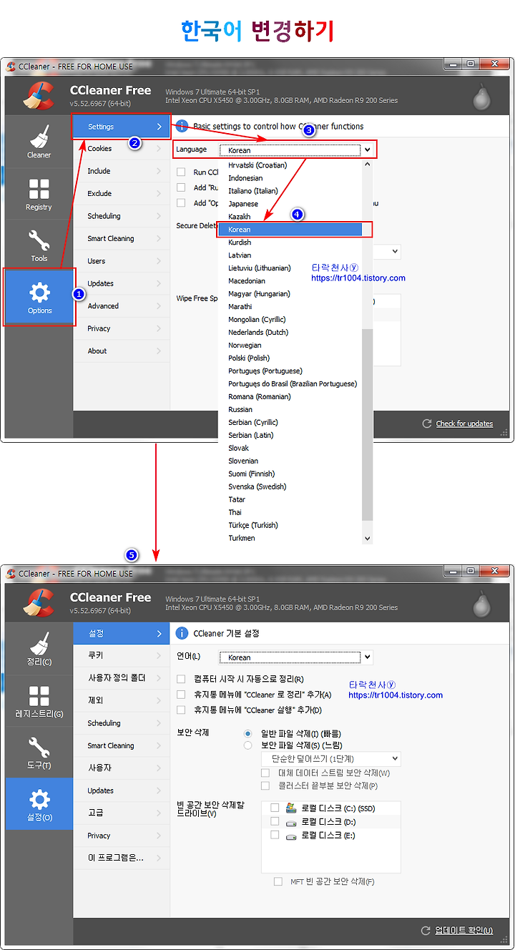Image resolution: width=515 pixels, height=950 pixels.
Task: Toggle MFT 빈 공간 보안 삭제 checkbox
Action: pos(278,881)
